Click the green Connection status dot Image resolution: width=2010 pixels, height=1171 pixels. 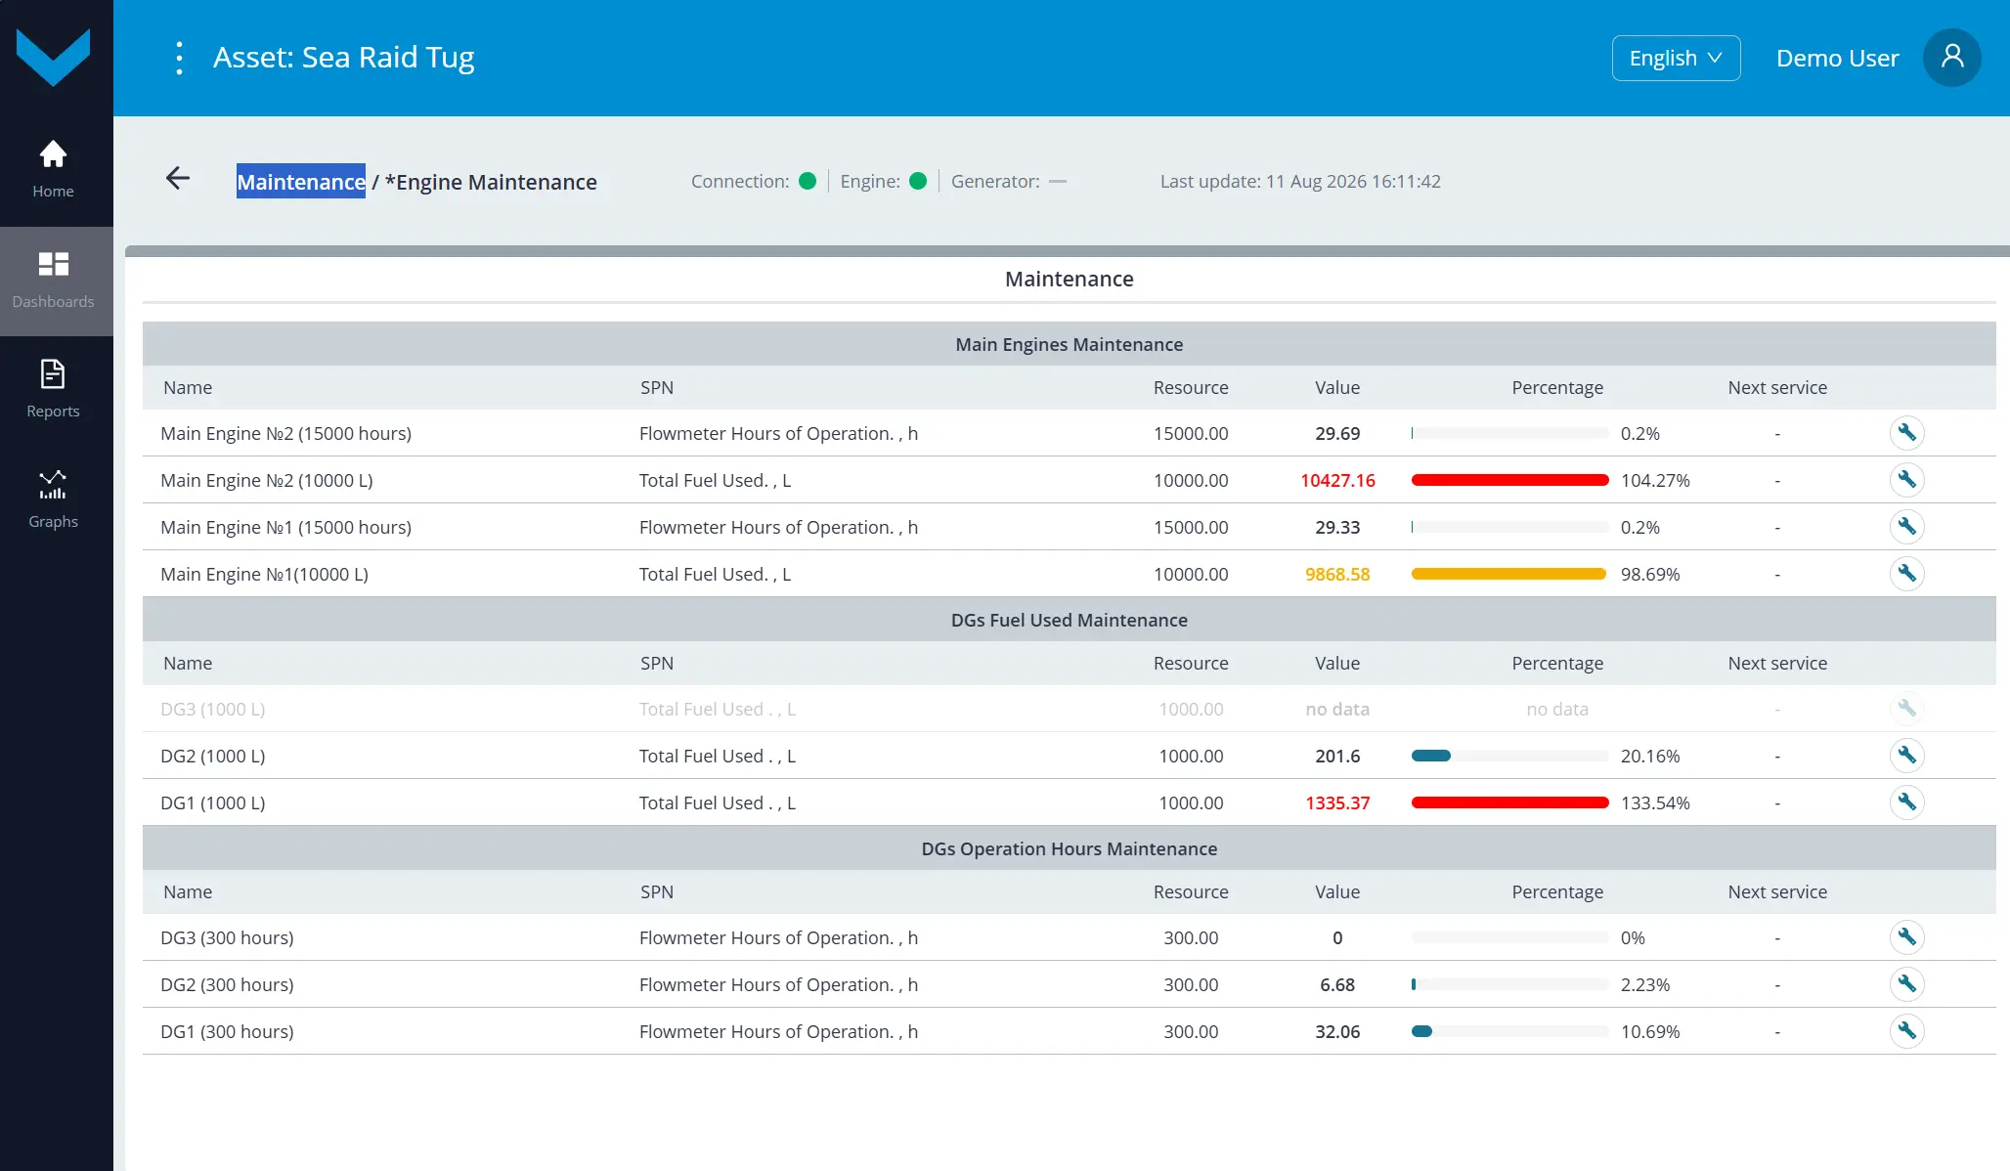pos(808,181)
